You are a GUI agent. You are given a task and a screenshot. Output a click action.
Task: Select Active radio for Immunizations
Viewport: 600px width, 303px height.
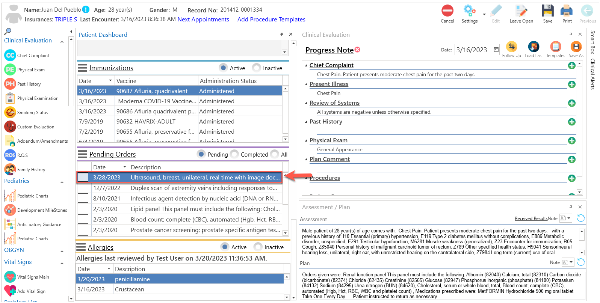tap(224, 68)
